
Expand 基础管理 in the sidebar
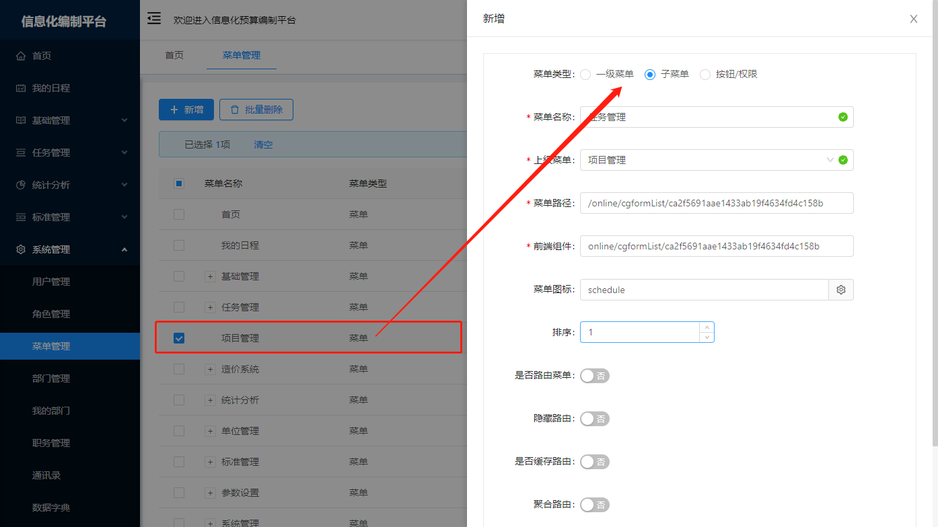pos(70,120)
